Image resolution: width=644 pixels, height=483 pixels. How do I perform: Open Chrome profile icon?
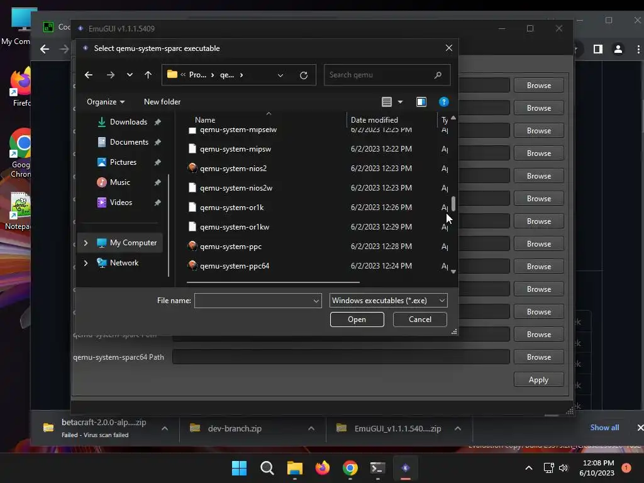618,49
